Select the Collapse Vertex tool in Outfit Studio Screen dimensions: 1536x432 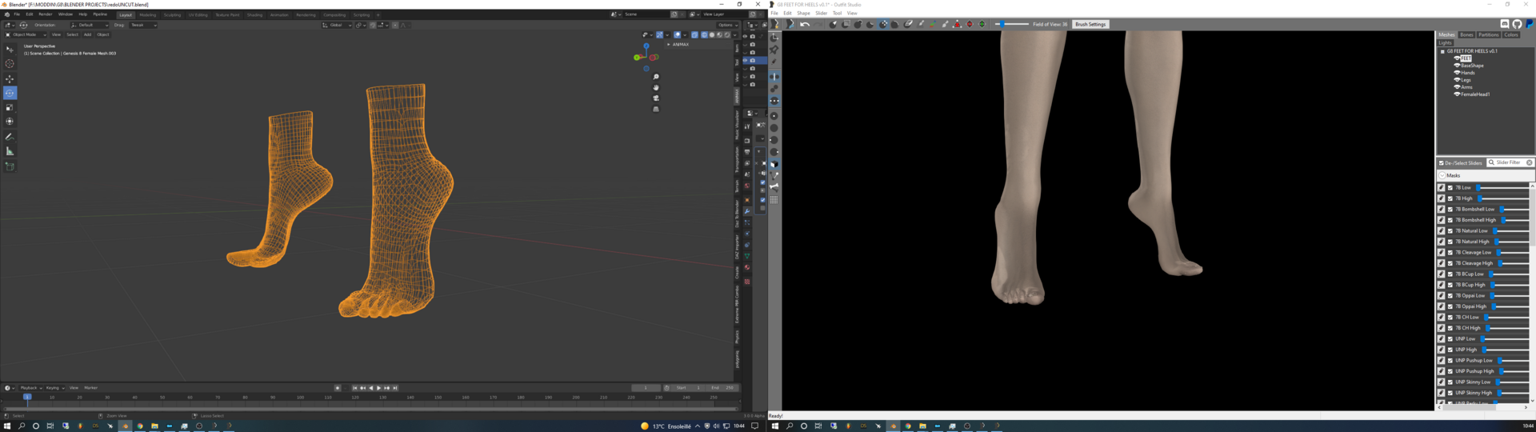point(957,24)
